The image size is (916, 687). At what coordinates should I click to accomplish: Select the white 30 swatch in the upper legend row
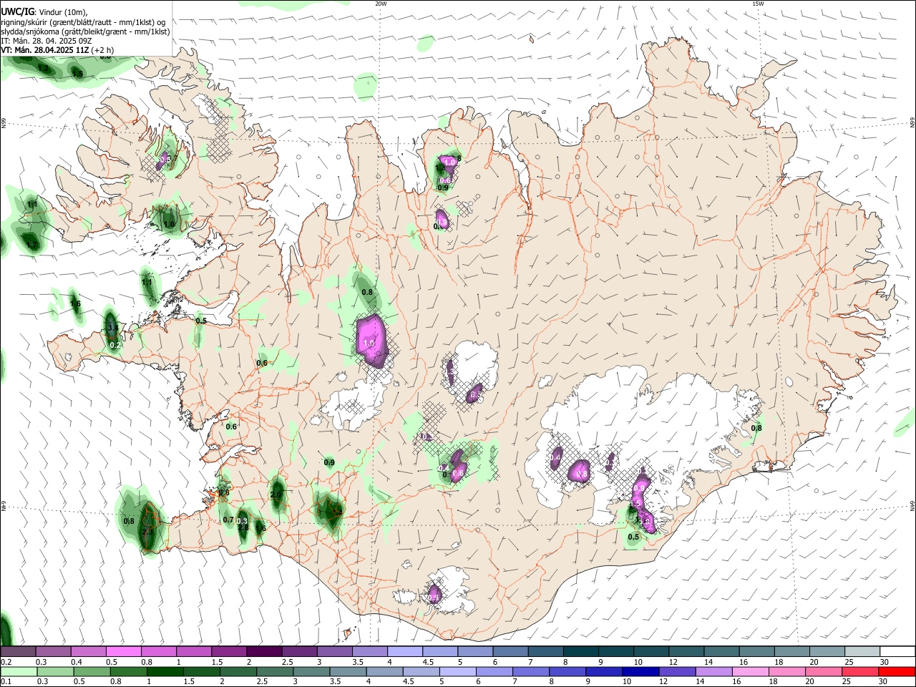[x=898, y=651]
